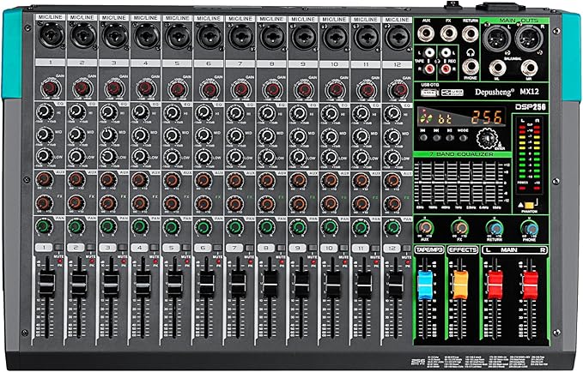Click the Main Outs R XLR connector
Viewport: 583px width, 372px height.
pos(529,37)
